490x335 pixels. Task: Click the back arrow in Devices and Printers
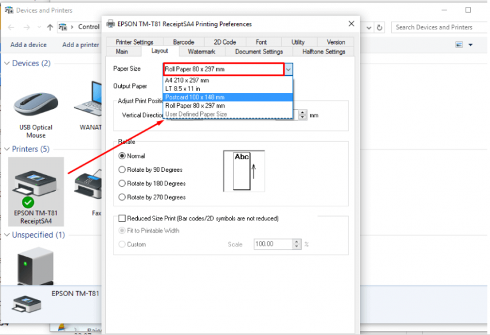[x=11, y=27]
